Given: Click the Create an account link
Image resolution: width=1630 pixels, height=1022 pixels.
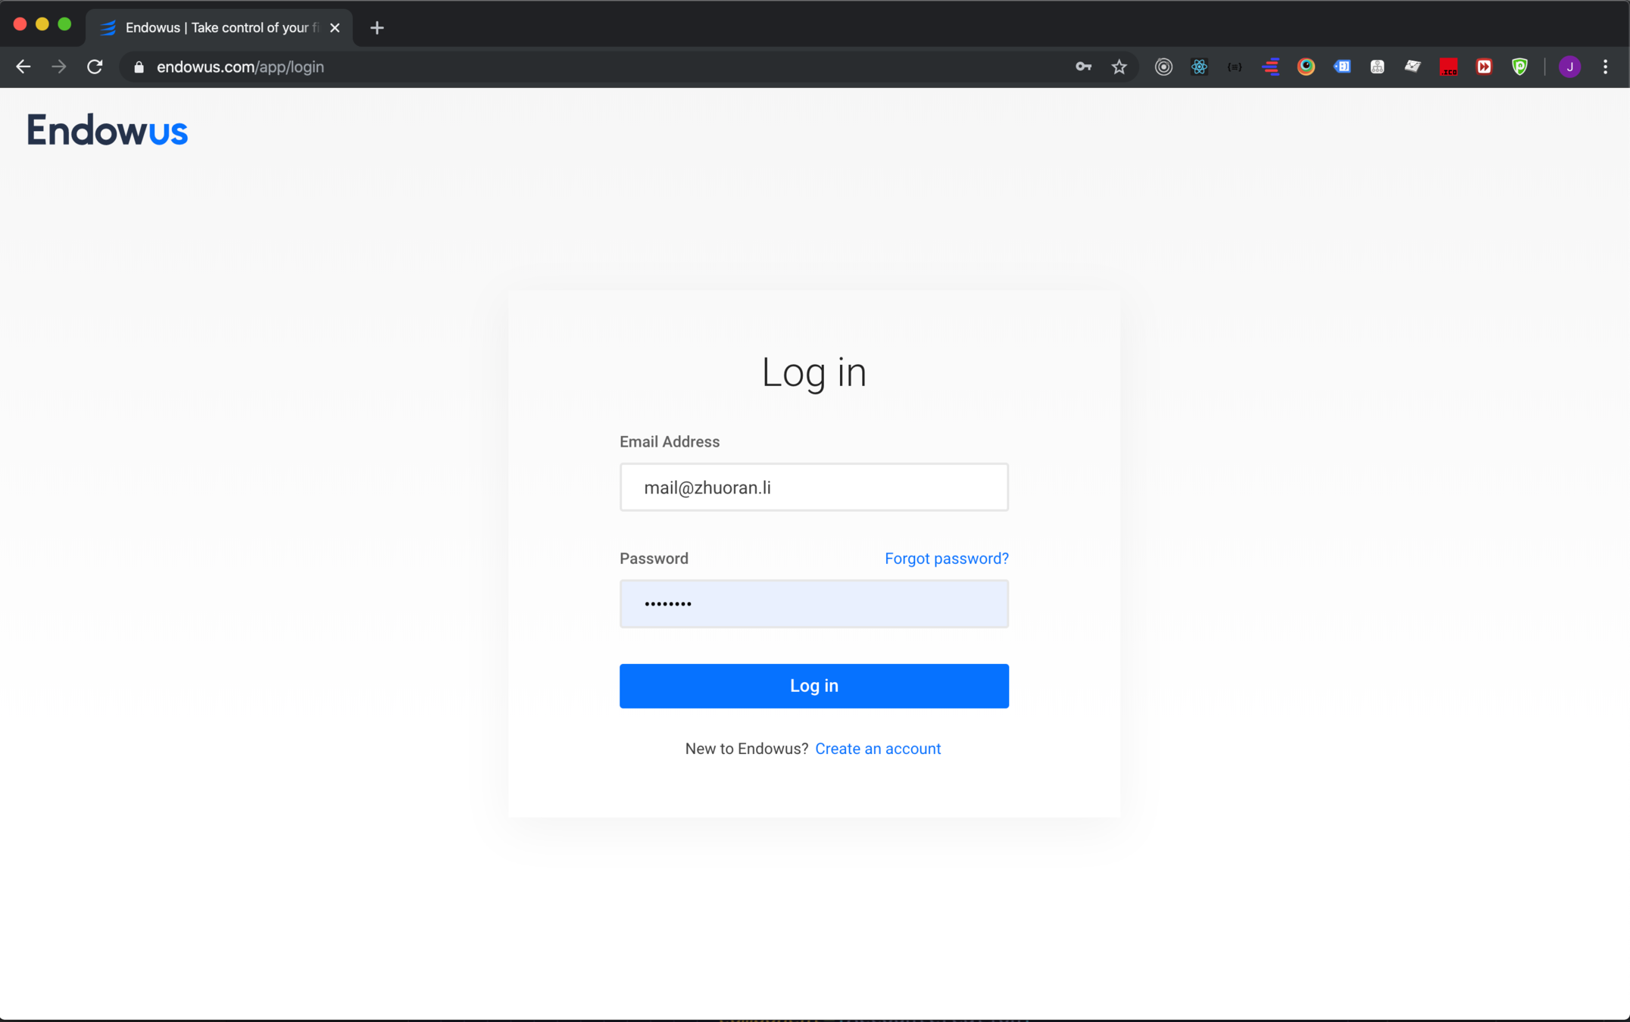Looking at the screenshot, I should coord(877,749).
